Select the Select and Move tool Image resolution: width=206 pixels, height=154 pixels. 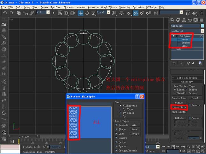[x=81, y=13]
